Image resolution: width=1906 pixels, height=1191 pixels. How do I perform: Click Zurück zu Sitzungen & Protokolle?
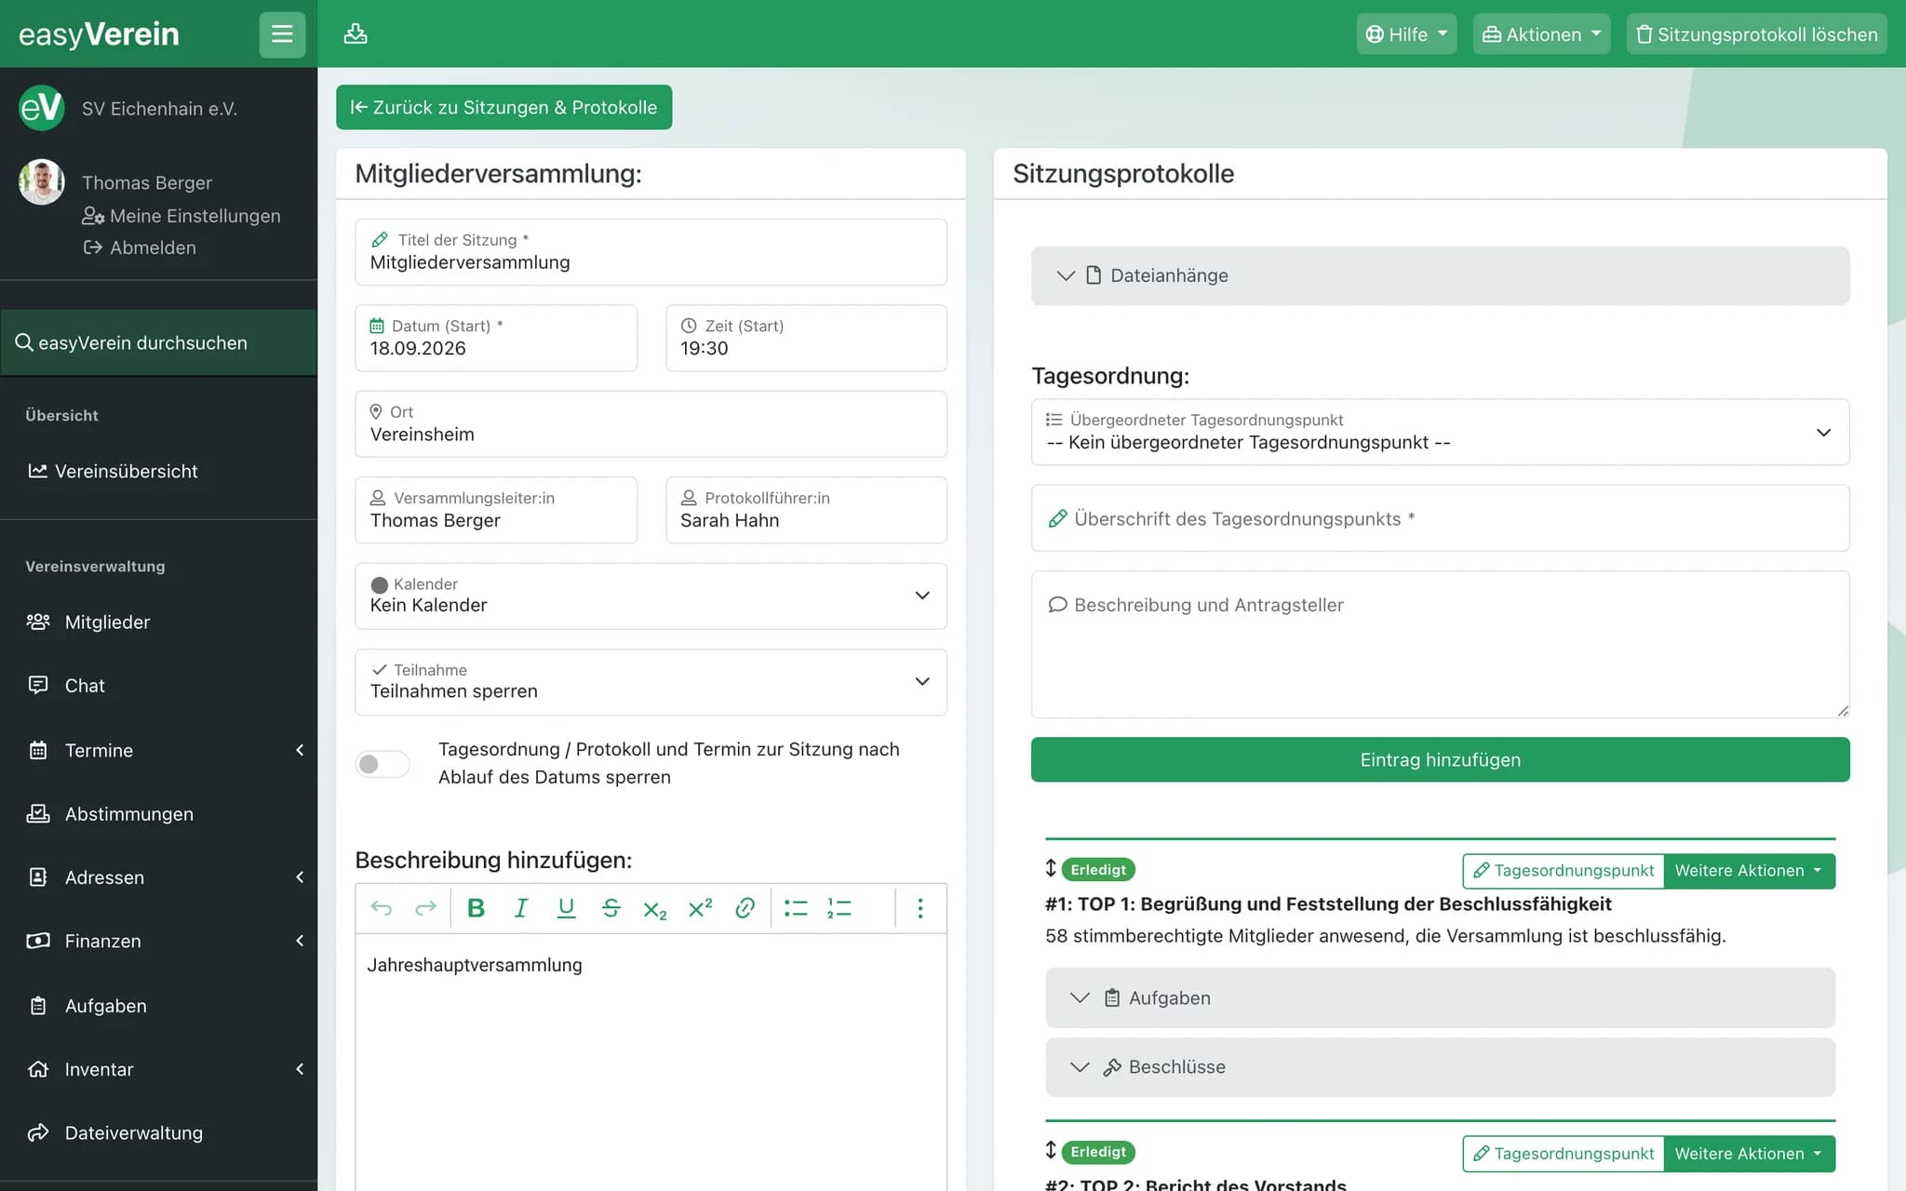(x=503, y=107)
